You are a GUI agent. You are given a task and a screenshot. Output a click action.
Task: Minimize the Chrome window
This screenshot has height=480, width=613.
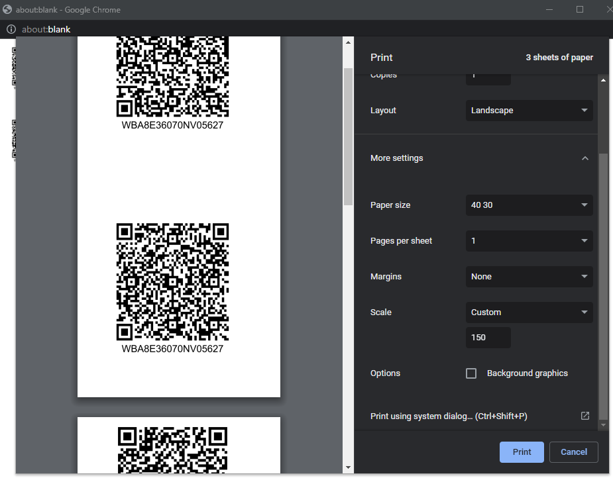point(549,9)
